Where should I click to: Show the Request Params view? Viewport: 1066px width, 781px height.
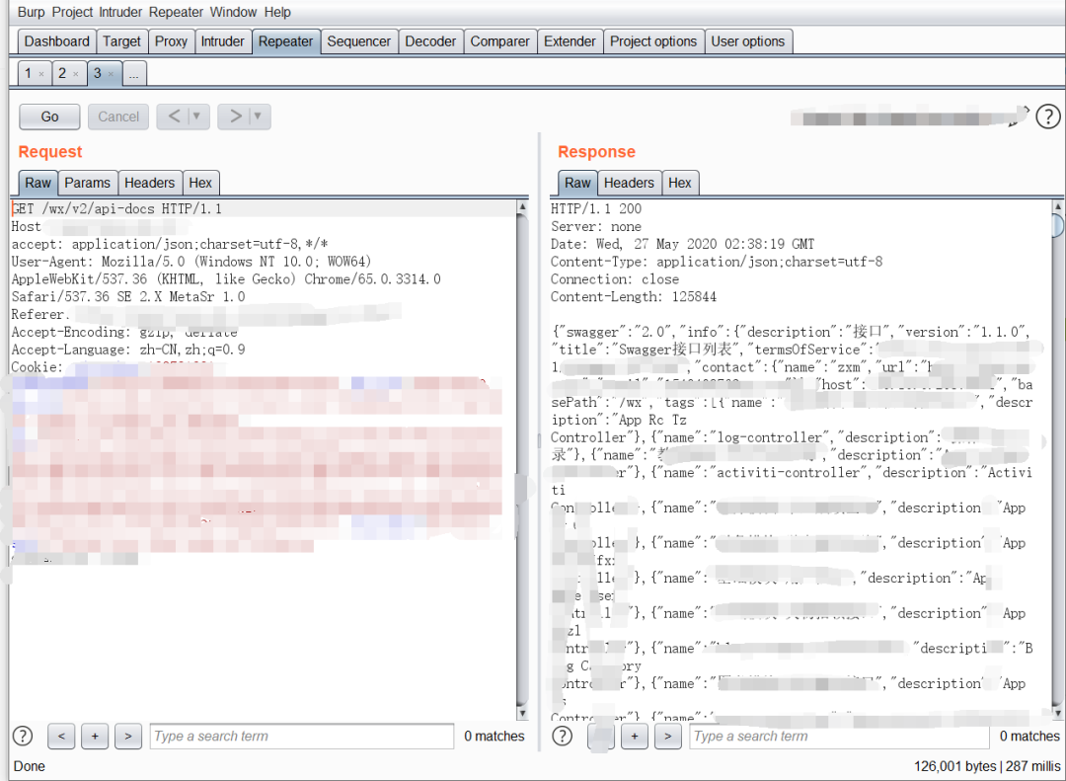coord(87,183)
